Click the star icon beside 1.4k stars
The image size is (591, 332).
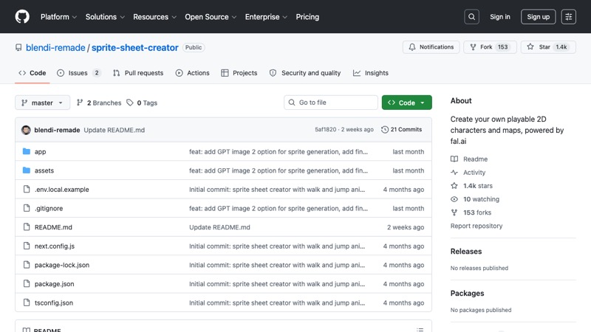454,186
